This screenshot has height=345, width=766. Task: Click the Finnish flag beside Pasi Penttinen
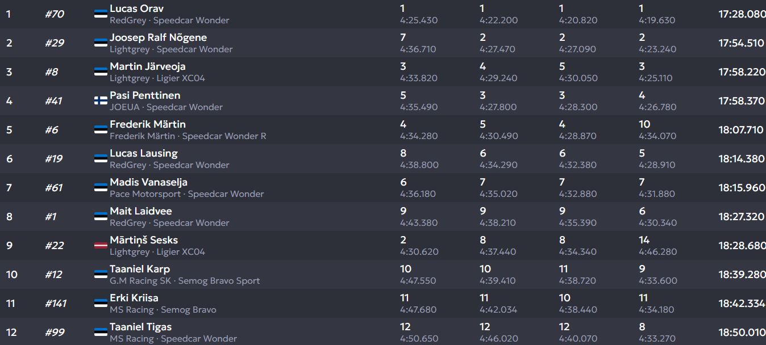101,100
